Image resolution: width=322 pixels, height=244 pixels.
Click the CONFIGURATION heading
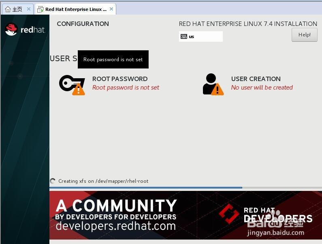pos(83,24)
